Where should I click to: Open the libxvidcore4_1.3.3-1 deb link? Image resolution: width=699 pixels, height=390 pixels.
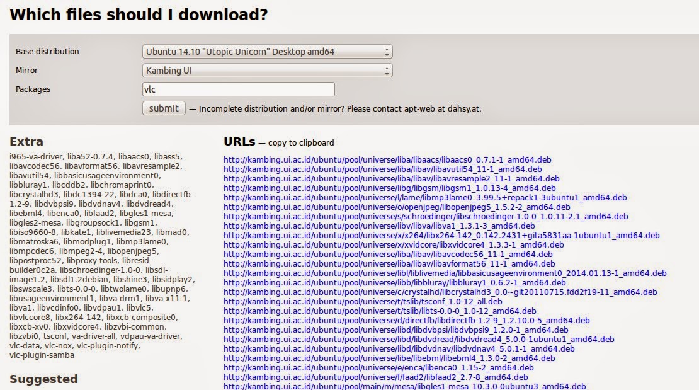(x=394, y=244)
